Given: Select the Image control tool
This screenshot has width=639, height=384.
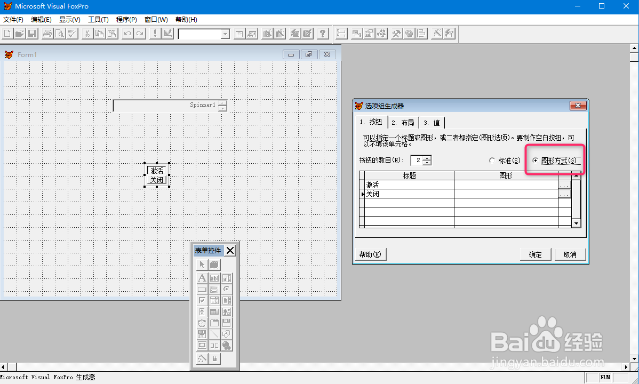Looking at the screenshot, I should coord(227,312).
